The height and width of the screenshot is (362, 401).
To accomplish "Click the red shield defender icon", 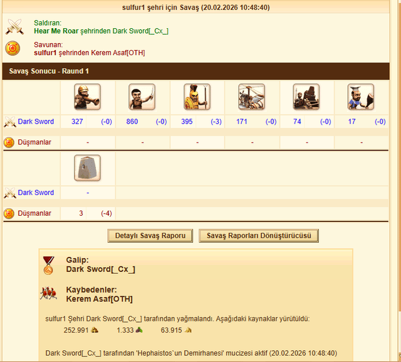I will click(13, 48).
